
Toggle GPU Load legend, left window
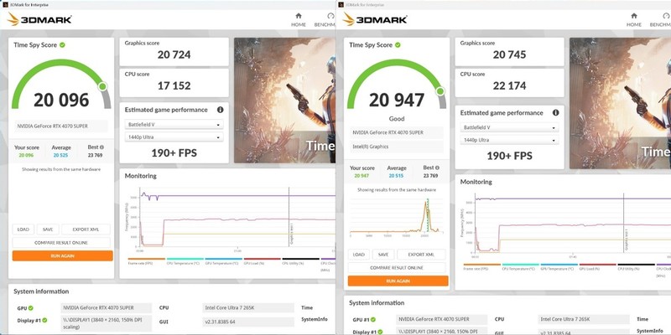262,261
